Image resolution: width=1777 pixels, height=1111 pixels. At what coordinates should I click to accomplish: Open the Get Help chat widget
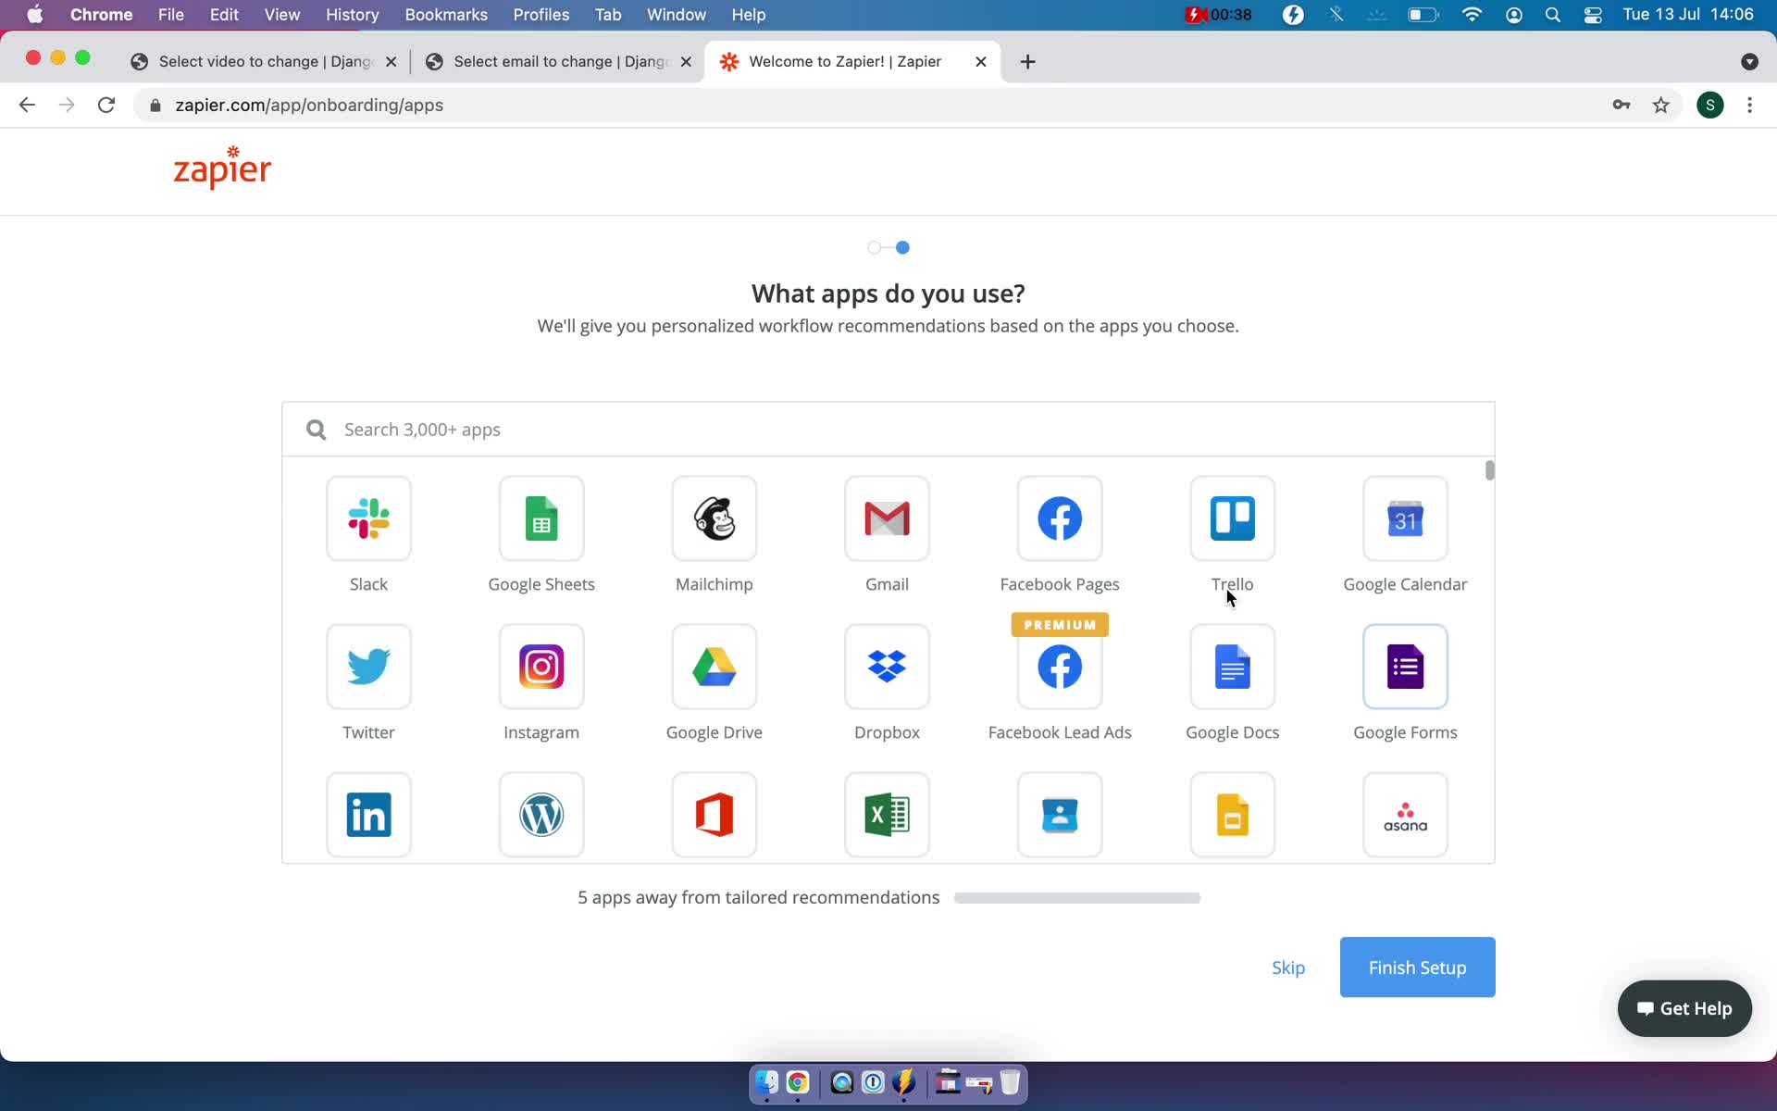point(1684,1008)
